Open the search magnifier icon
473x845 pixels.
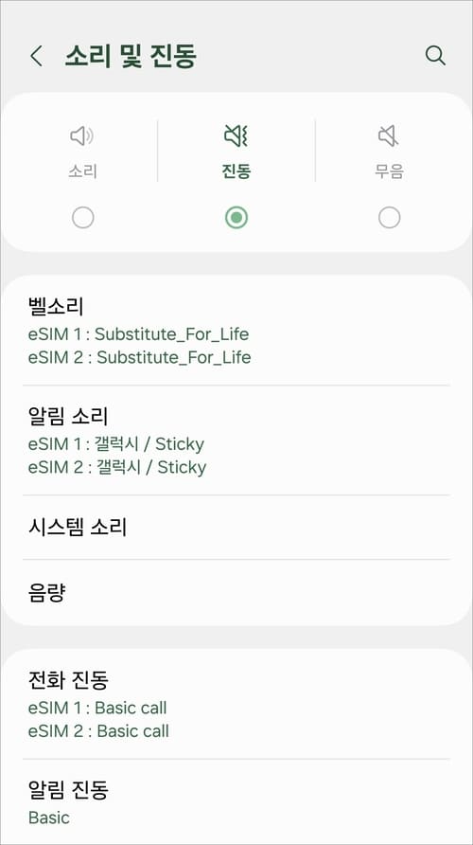435,56
